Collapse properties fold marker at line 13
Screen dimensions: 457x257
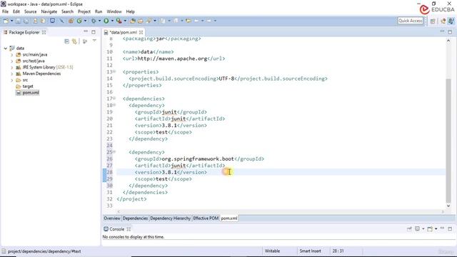coord(114,71)
